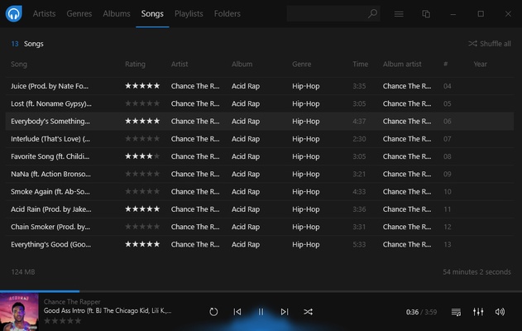The width and height of the screenshot is (522, 331).
Task: Toggle repeat mode for playback
Action: 213,312
